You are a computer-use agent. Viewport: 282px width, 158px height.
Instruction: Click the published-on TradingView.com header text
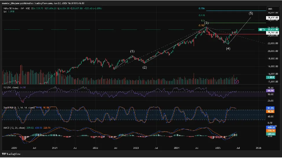click(43, 3)
